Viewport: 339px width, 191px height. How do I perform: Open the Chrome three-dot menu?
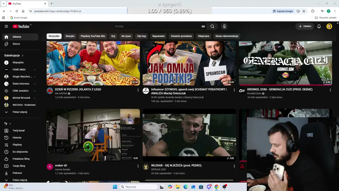click(x=335, y=11)
